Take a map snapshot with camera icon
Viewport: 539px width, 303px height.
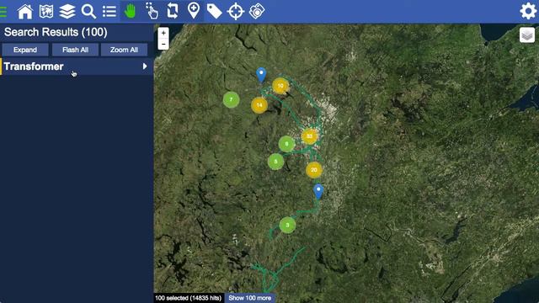tap(257, 11)
